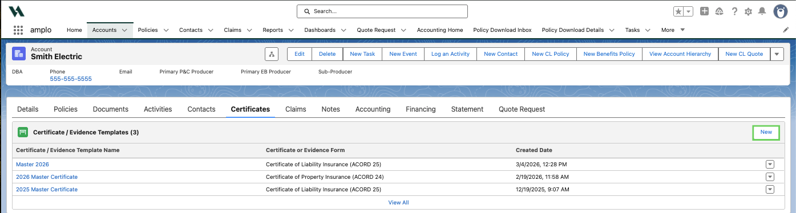
Task: Open the 2025 Master Certificate template
Action: click(x=47, y=190)
